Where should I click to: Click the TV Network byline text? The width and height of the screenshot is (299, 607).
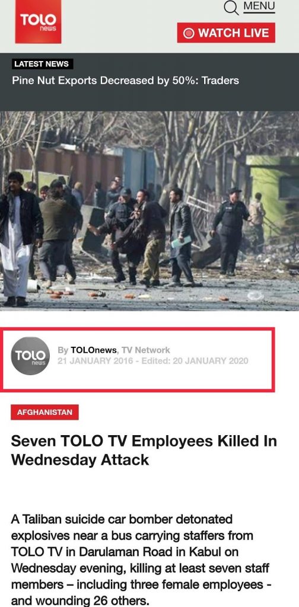(x=145, y=350)
